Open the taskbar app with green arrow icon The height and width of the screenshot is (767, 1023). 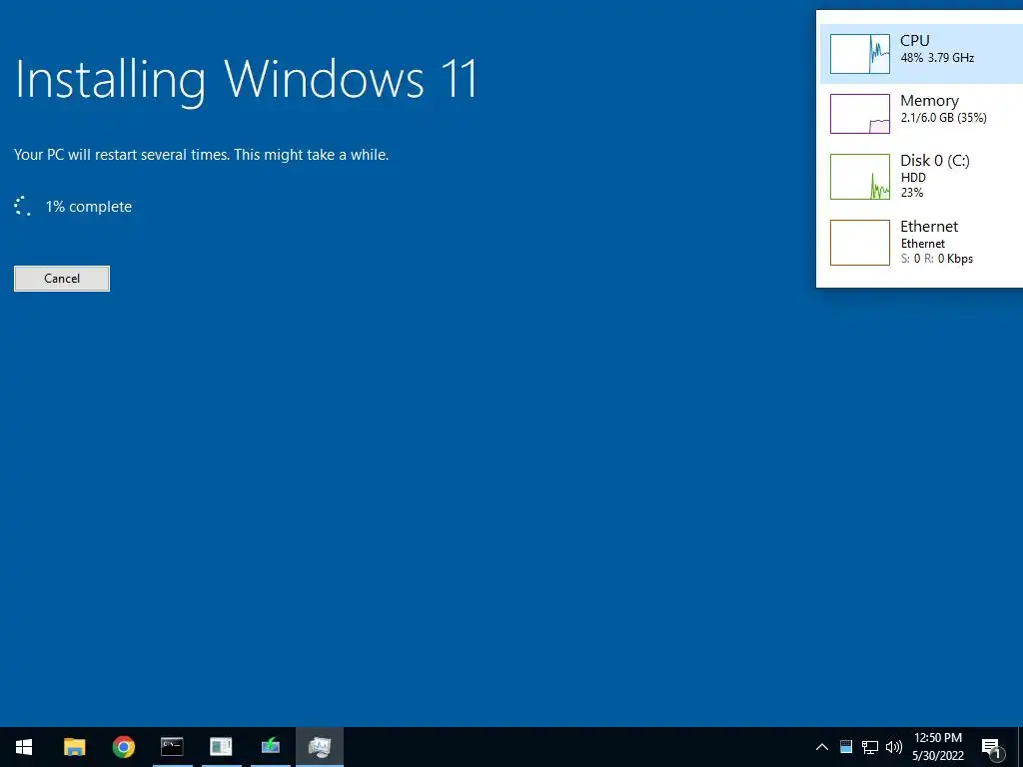pos(270,747)
